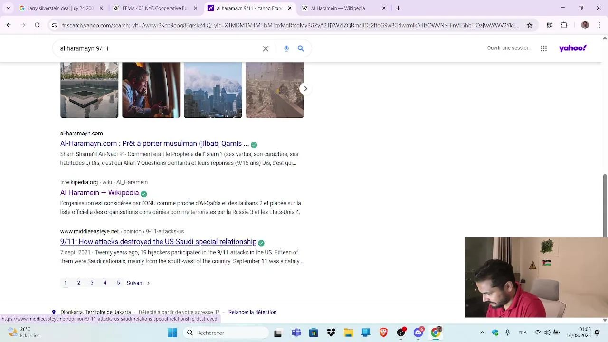Image resolution: width=608 pixels, height=342 pixels.
Task: Open the Chrome profile avatar
Action: point(585,25)
